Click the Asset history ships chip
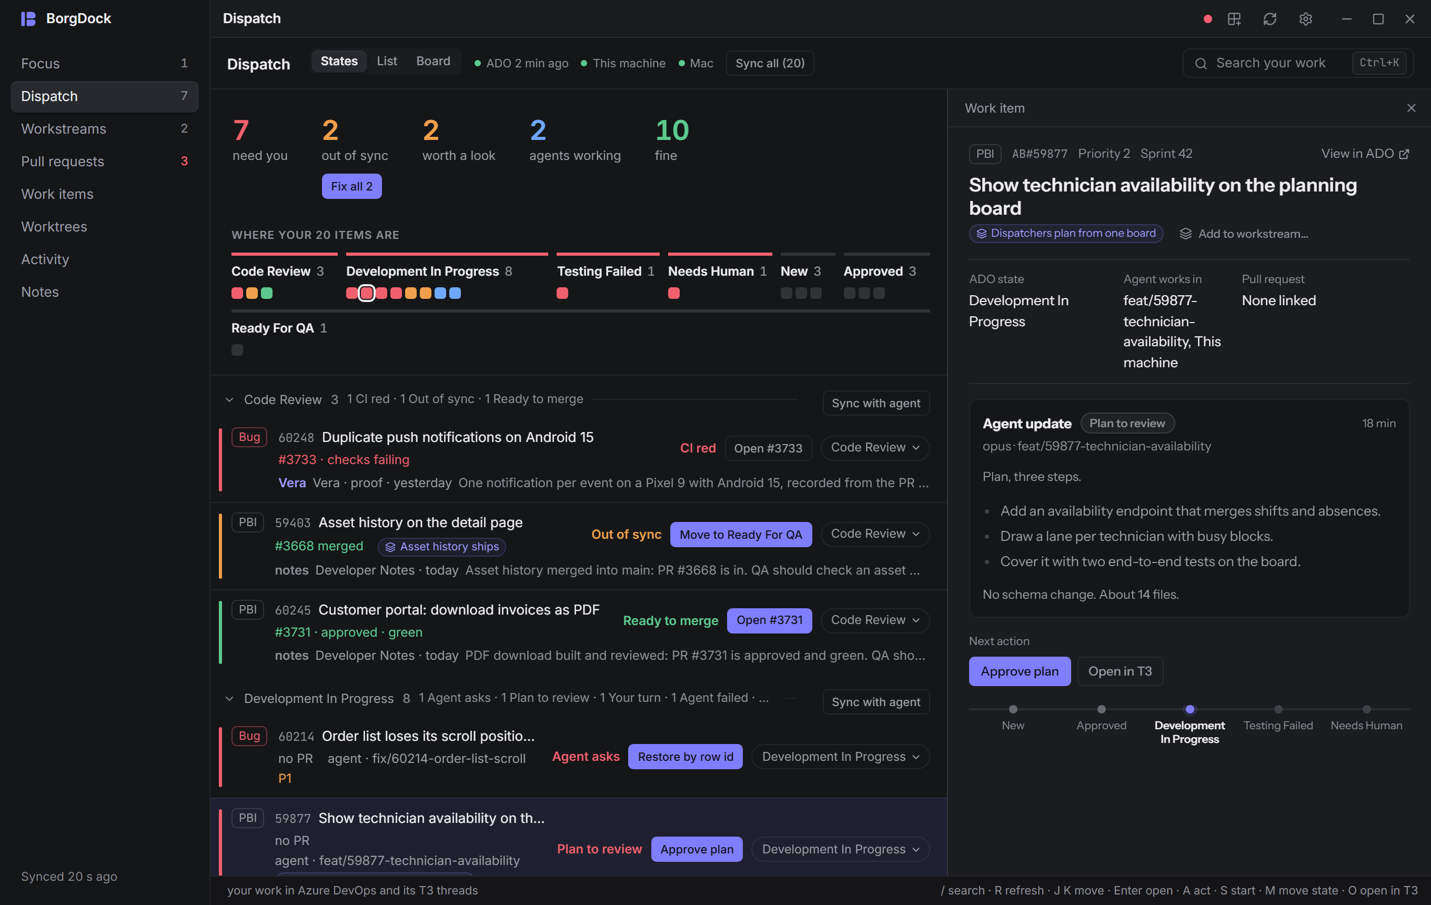Screen dimensions: 1431x905 click(441, 547)
